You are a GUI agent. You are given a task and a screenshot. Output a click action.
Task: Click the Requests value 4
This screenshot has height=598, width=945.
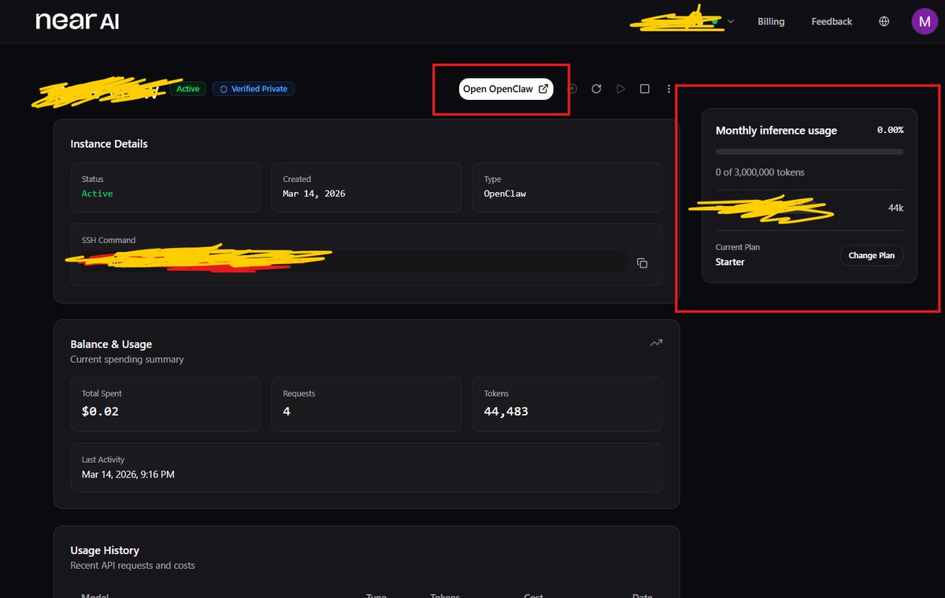(287, 411)
